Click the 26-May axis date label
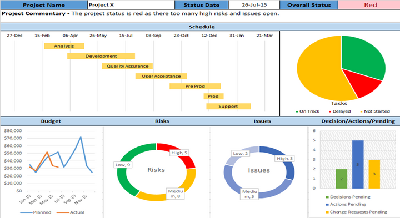This screenshot has width=400, height=218. click(x=98, y=36)
